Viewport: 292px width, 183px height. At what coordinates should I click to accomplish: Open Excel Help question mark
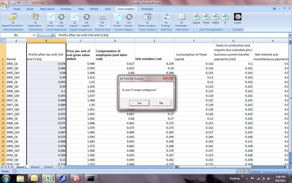[274, 9]
